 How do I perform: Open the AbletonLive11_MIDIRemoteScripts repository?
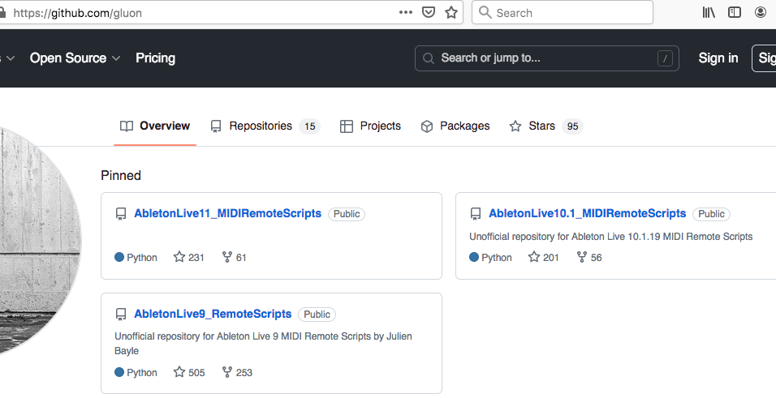pos(227,213)
